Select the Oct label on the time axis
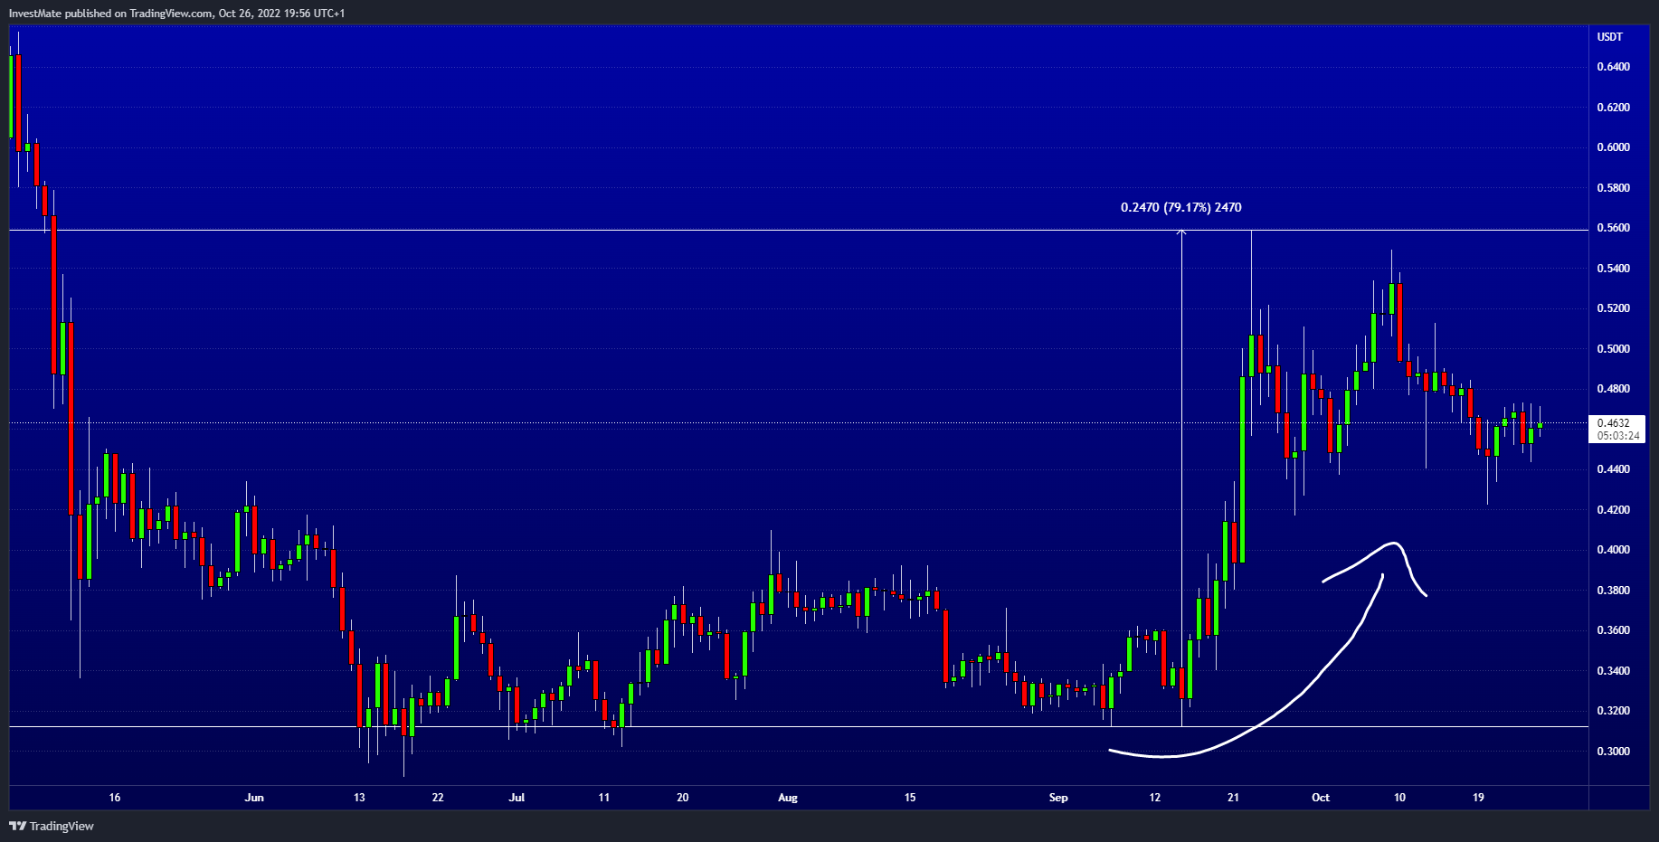This screenshot has height=842, width=1659. 1321,798
